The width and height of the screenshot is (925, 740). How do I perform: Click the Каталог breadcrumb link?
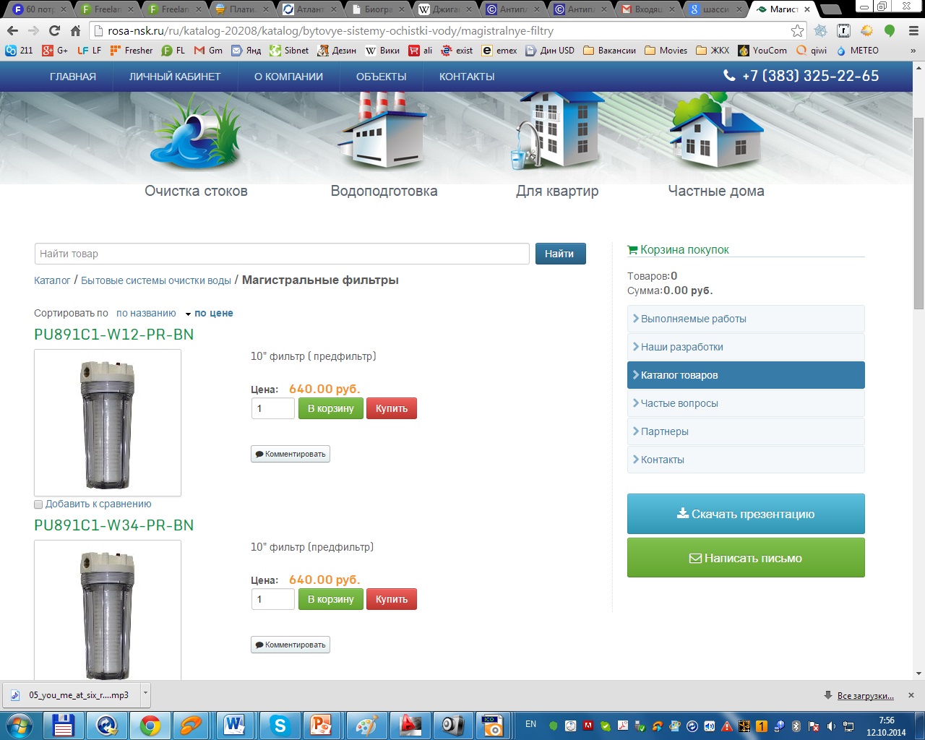(x=52, y=280)
